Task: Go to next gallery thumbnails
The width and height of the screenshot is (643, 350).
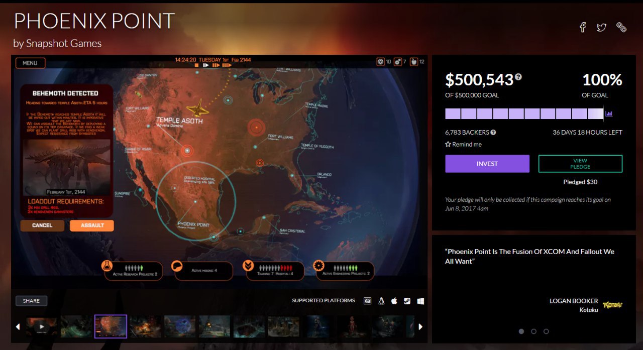Action: click(420, 326)
